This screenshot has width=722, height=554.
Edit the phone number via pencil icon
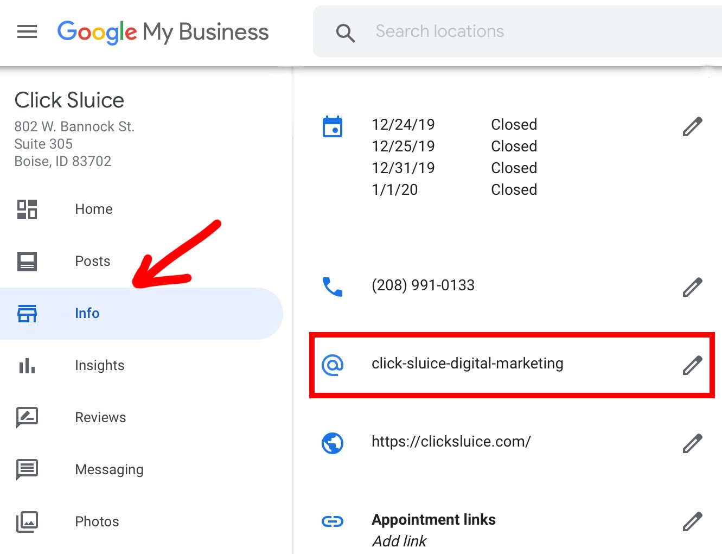[x=693, y=287]
